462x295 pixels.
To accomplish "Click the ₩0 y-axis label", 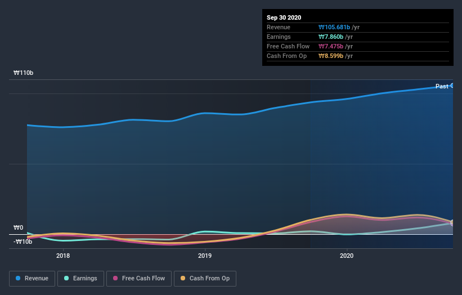I will [x=18, y=227].
